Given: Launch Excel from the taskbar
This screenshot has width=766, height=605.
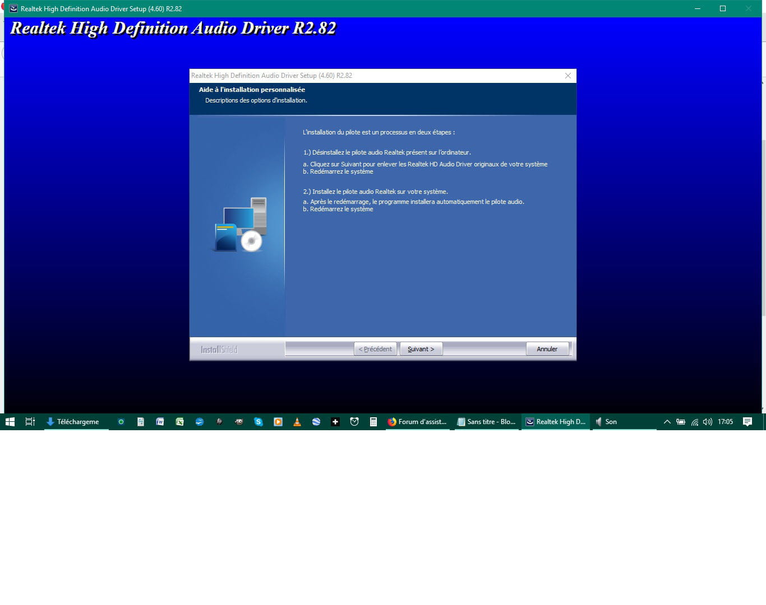Looking at the screenshot, I should pos(179,422).
